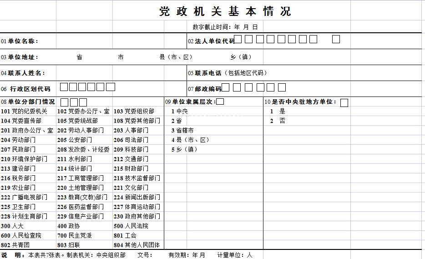
Task: Click the first box beside 08 单位分部门情况
Action: pyautogui.click(x=65, y=102)
